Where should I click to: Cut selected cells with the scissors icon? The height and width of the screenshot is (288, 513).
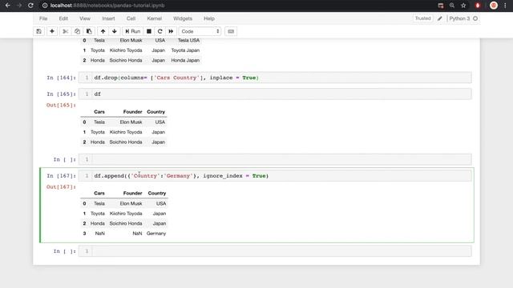66,31
